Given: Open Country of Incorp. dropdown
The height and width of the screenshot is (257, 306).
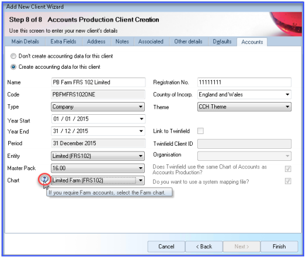Looking at the screenshot, I should [x=244, y=94].
